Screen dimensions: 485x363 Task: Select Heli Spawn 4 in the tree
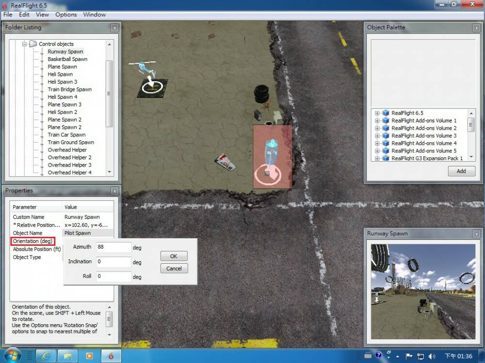click(x=62, y=97)
